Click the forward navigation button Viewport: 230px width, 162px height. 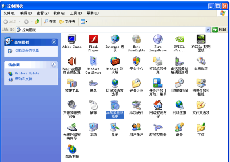coord(26,22)
